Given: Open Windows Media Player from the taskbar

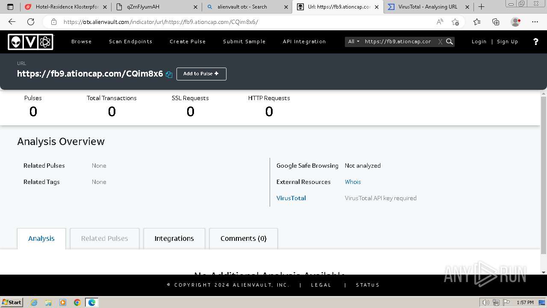Looking at the screenshot, I should pyautogui.click(x=63, y=302).
